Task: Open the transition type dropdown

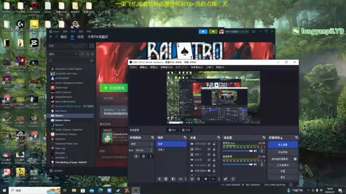Action: [x=141, y=144]
